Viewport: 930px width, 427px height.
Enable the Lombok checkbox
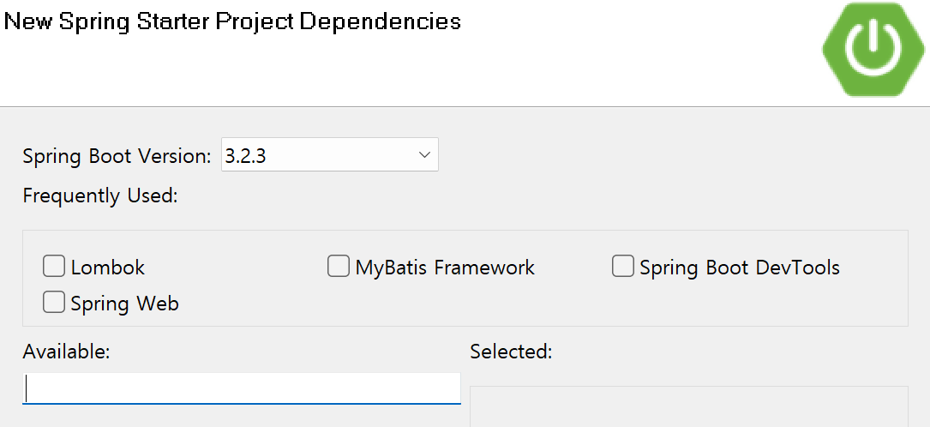click(54, 267)
